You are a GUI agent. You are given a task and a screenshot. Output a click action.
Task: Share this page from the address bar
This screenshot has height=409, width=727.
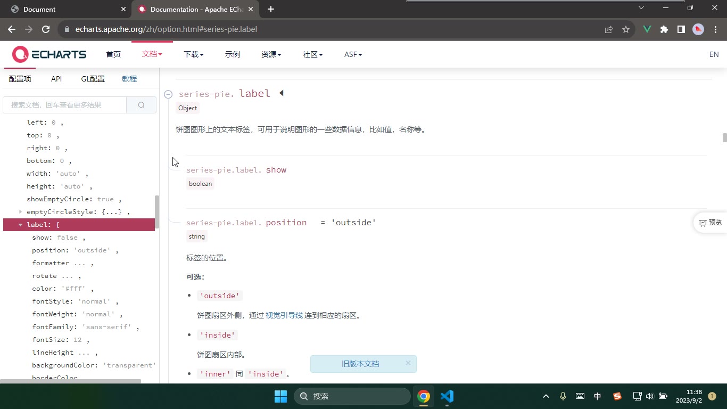[609, 29]
